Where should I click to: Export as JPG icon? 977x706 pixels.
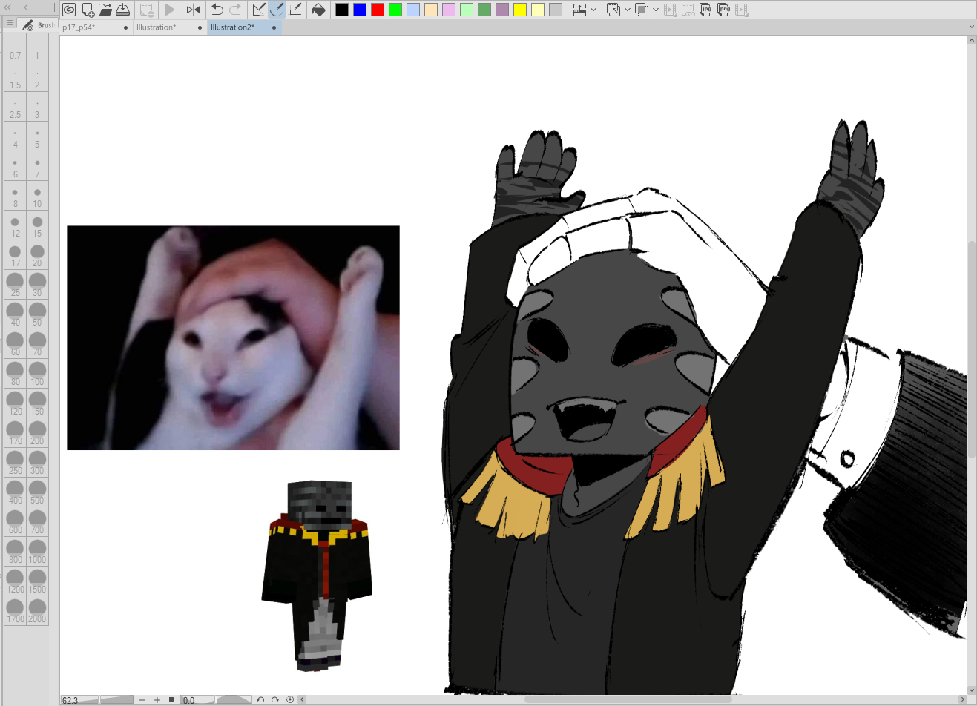pos(705,10)
